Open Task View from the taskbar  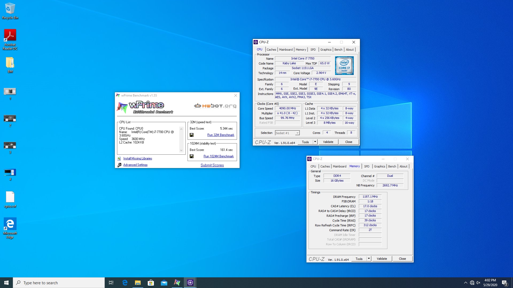pos(111,283)
